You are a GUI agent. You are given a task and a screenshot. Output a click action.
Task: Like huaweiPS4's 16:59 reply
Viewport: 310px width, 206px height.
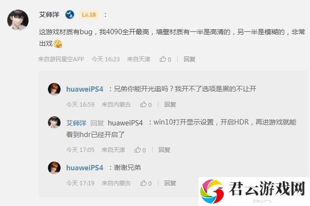pos(143,104)
